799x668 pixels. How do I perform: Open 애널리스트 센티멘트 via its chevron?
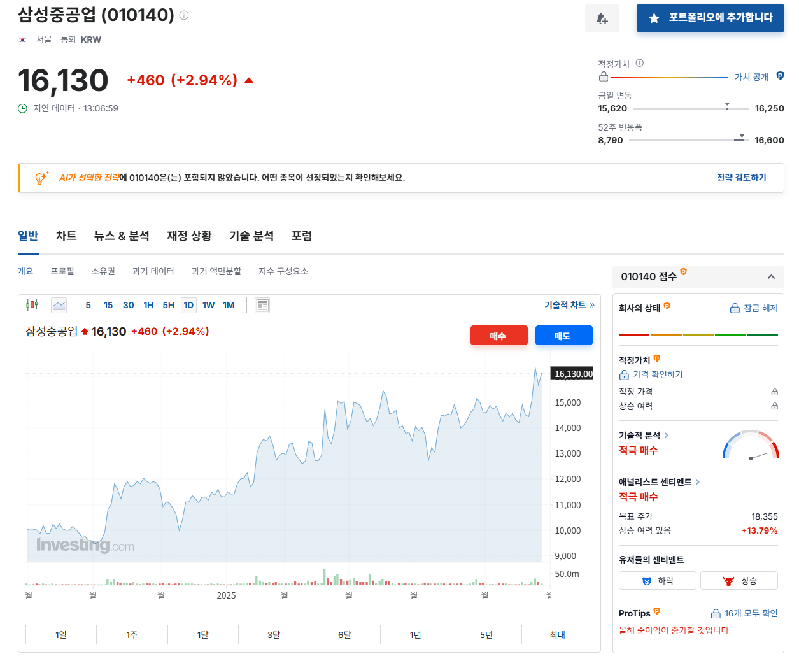click(698, 482)
